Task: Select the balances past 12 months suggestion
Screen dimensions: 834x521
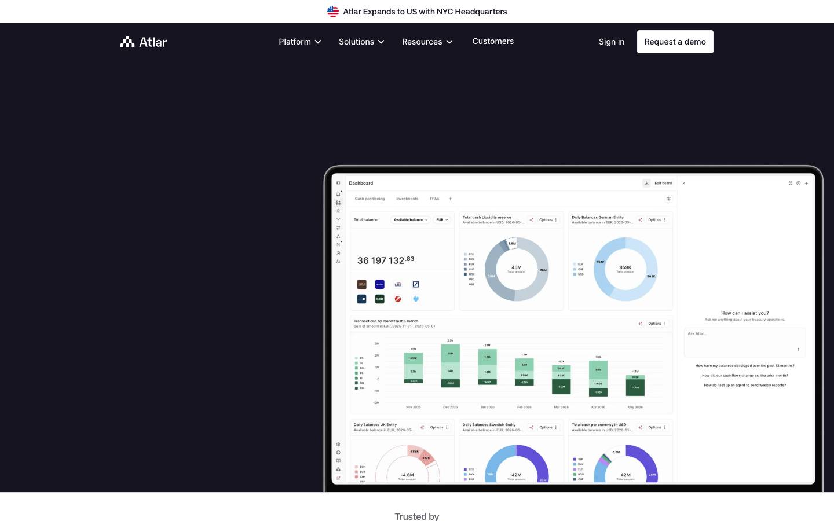Action: [745, 366]
